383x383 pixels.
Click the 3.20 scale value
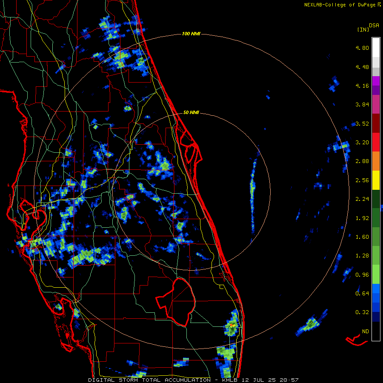(362, 143)
